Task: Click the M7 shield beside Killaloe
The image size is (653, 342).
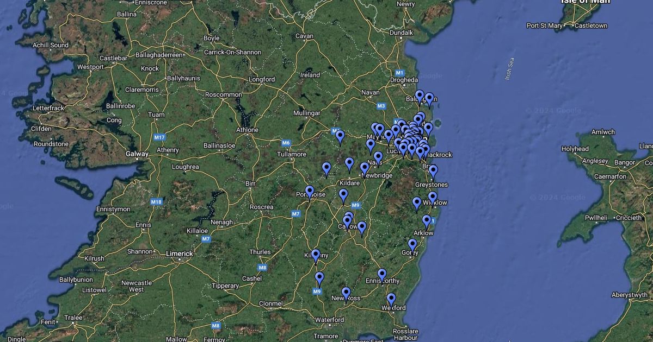Action: click(x=206, y=239)
